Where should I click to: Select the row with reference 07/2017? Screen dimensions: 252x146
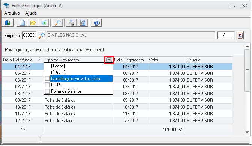(117, 87)
